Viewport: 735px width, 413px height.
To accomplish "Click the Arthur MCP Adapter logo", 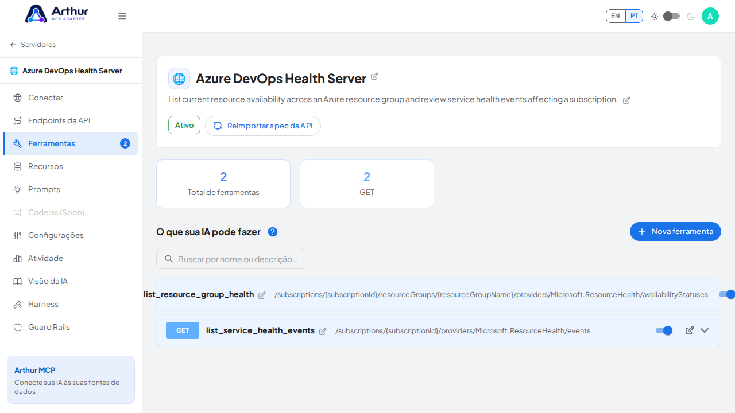I will coord(57,14).
